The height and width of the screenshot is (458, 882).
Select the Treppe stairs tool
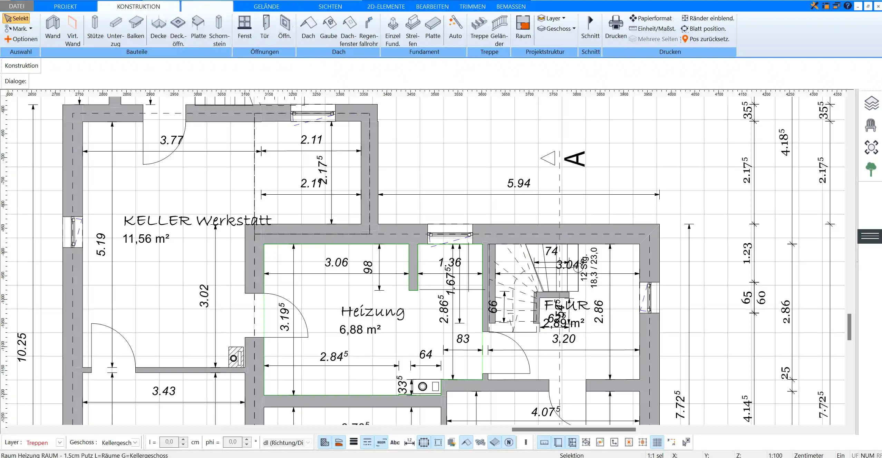point(479,27)
